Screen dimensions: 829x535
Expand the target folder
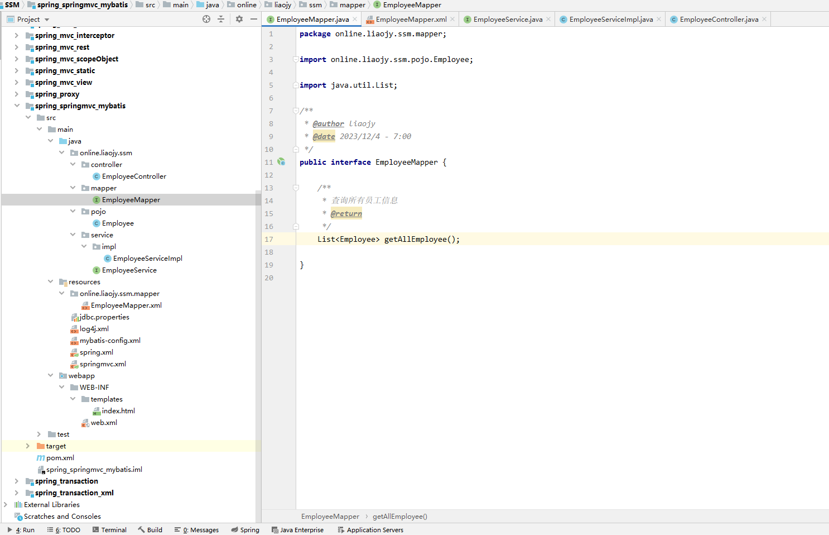tap(28, 446)
